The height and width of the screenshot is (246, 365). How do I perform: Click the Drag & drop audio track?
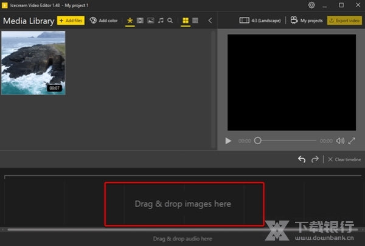click(x=182, y=239)
